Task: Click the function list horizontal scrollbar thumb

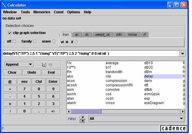Action: (82, 112)
